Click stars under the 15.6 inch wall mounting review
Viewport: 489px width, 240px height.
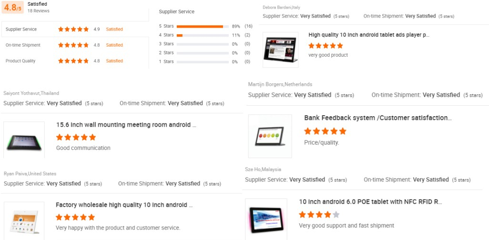point(76,137)
